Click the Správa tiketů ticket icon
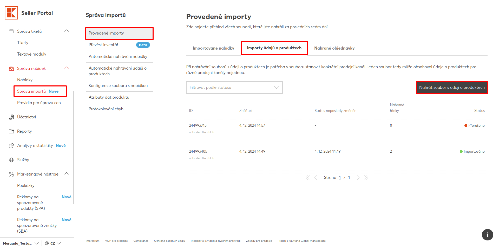Image resolution: width=499 pixels, height=249 pixels. pos(11,31)
